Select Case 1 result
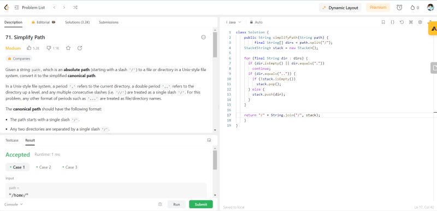437x211 pixels. 17,167
